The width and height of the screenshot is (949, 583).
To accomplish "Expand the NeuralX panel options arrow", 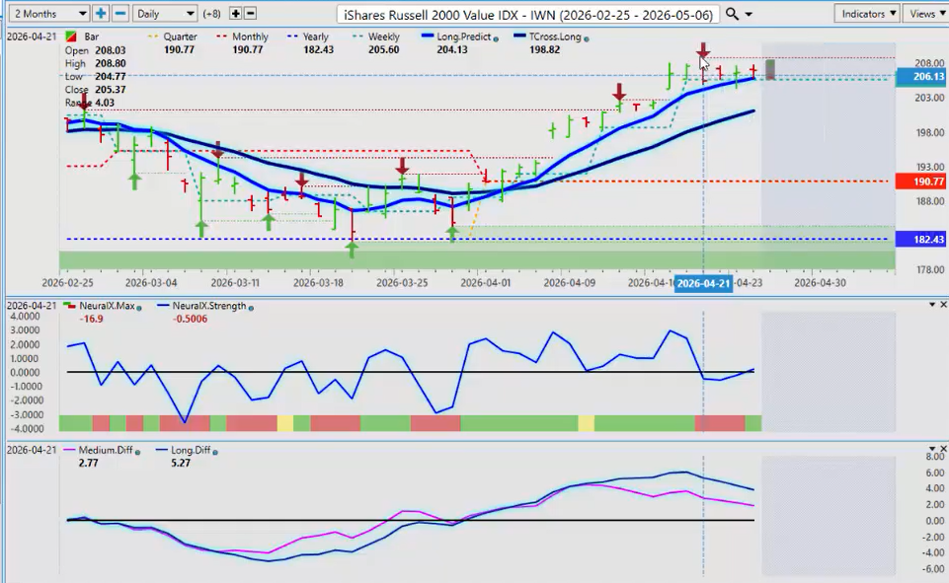I will point(931,305).
